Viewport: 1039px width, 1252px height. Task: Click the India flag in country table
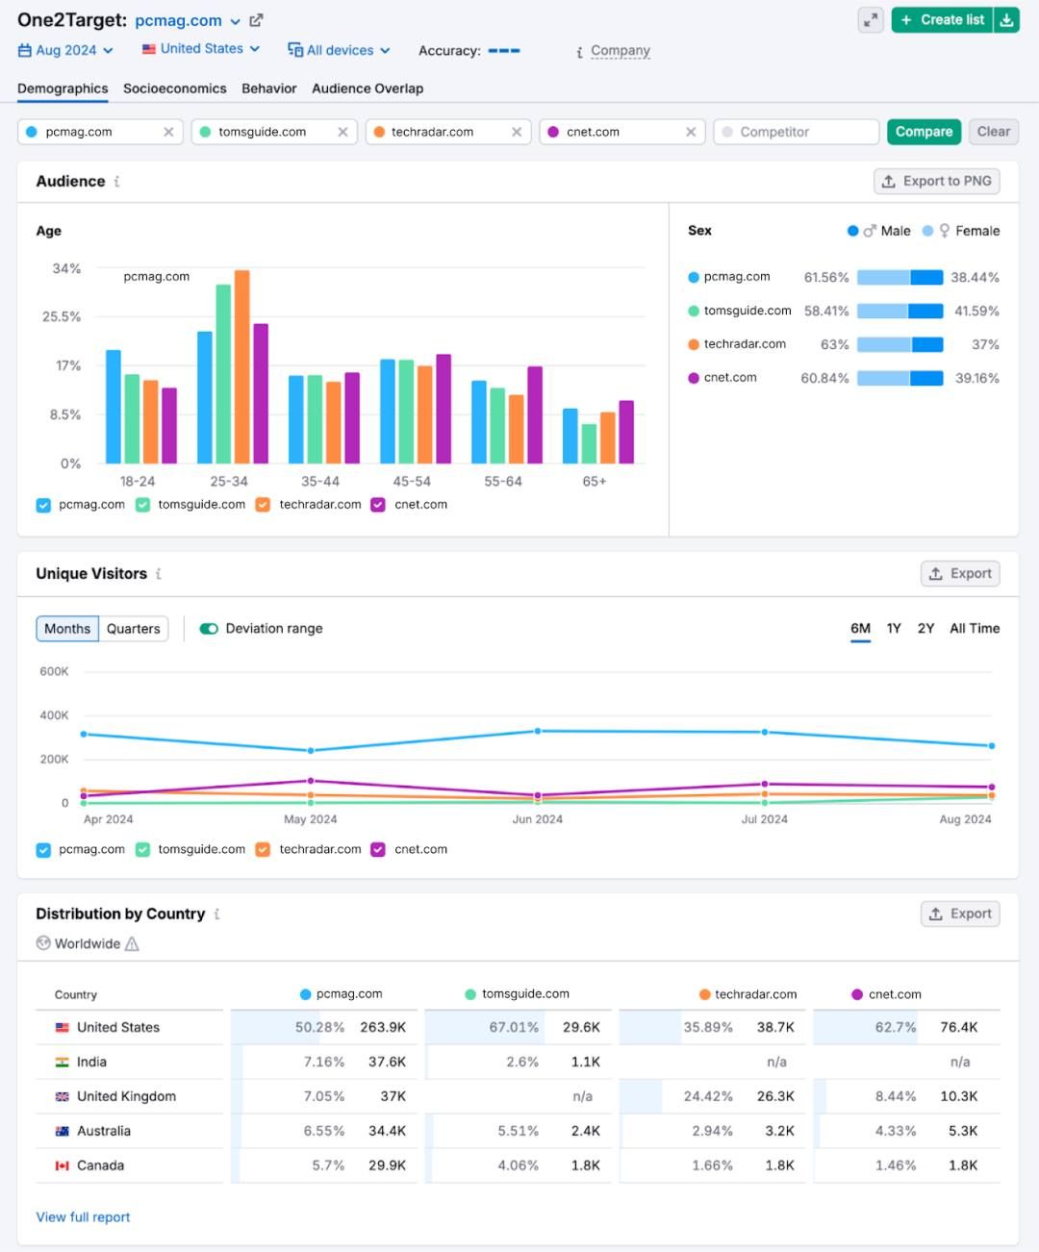(63, 1062)
